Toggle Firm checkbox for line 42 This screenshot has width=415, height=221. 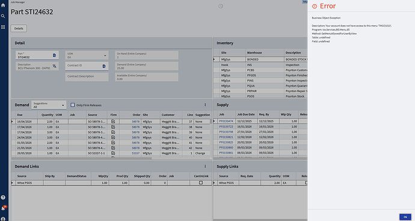(x=113, y=148)
